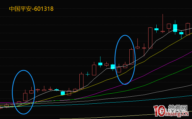
Task: Select the cyan cross-shaped doji candle
Action: (87, 74)
